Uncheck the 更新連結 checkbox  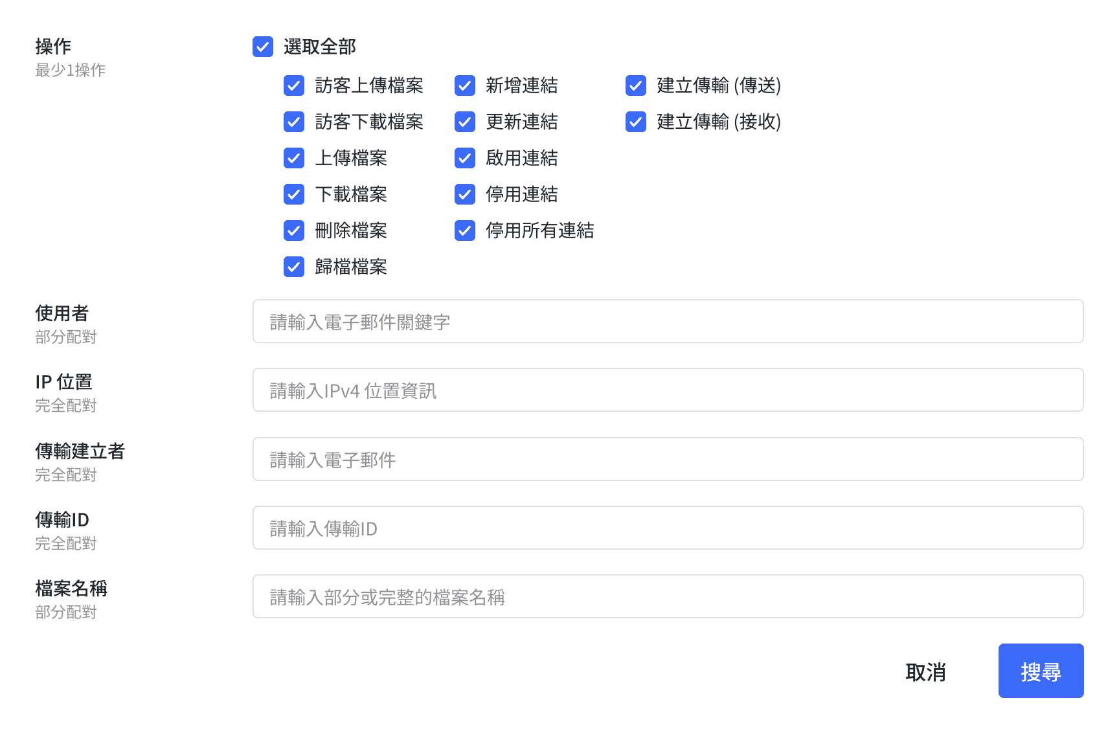click(465, 122)
